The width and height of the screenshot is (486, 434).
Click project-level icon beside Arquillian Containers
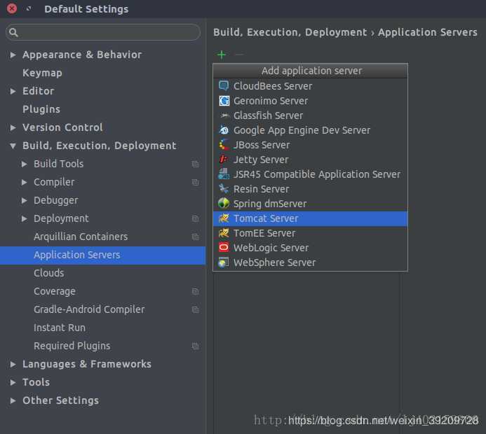coord(195,237)
